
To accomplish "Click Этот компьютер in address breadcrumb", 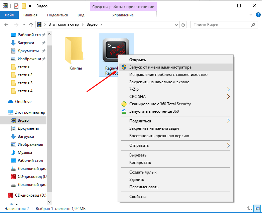I will 63,25.
